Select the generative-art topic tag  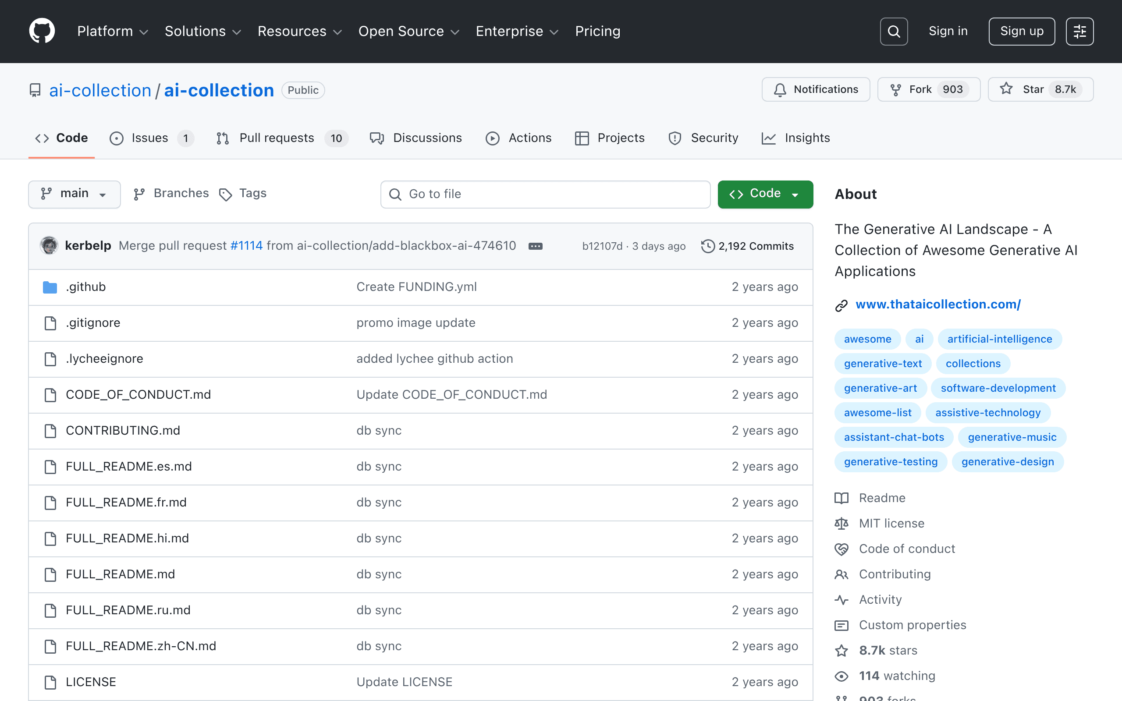coord(880,388)
